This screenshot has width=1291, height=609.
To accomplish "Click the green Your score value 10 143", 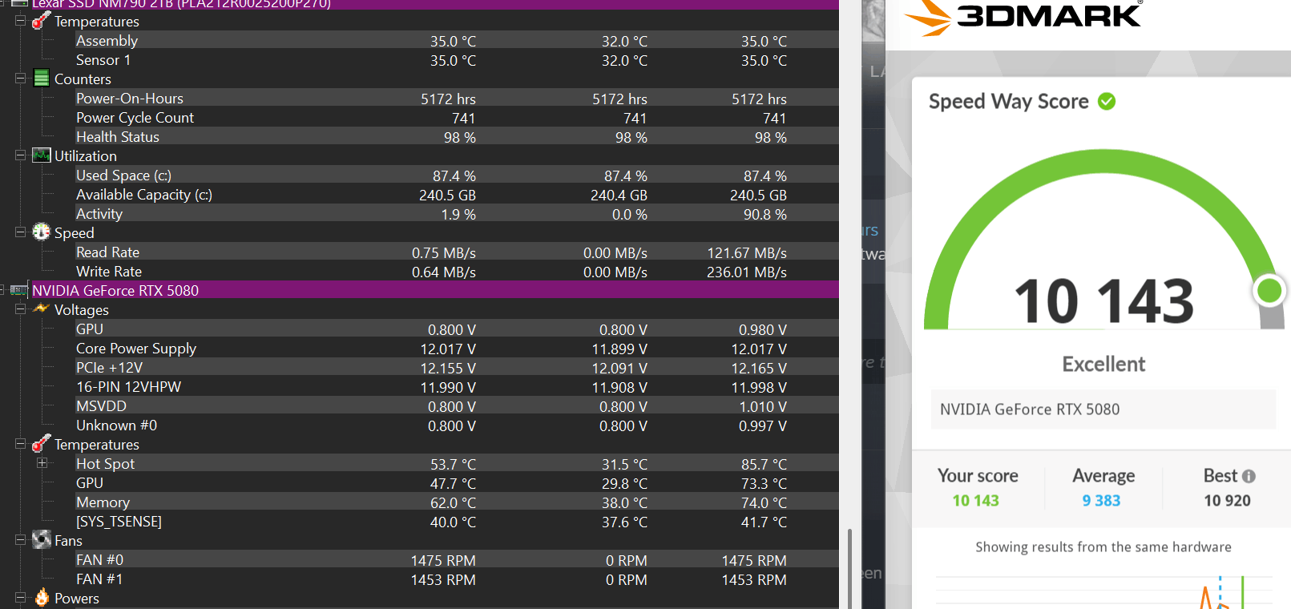I will [x=975, y=500].
